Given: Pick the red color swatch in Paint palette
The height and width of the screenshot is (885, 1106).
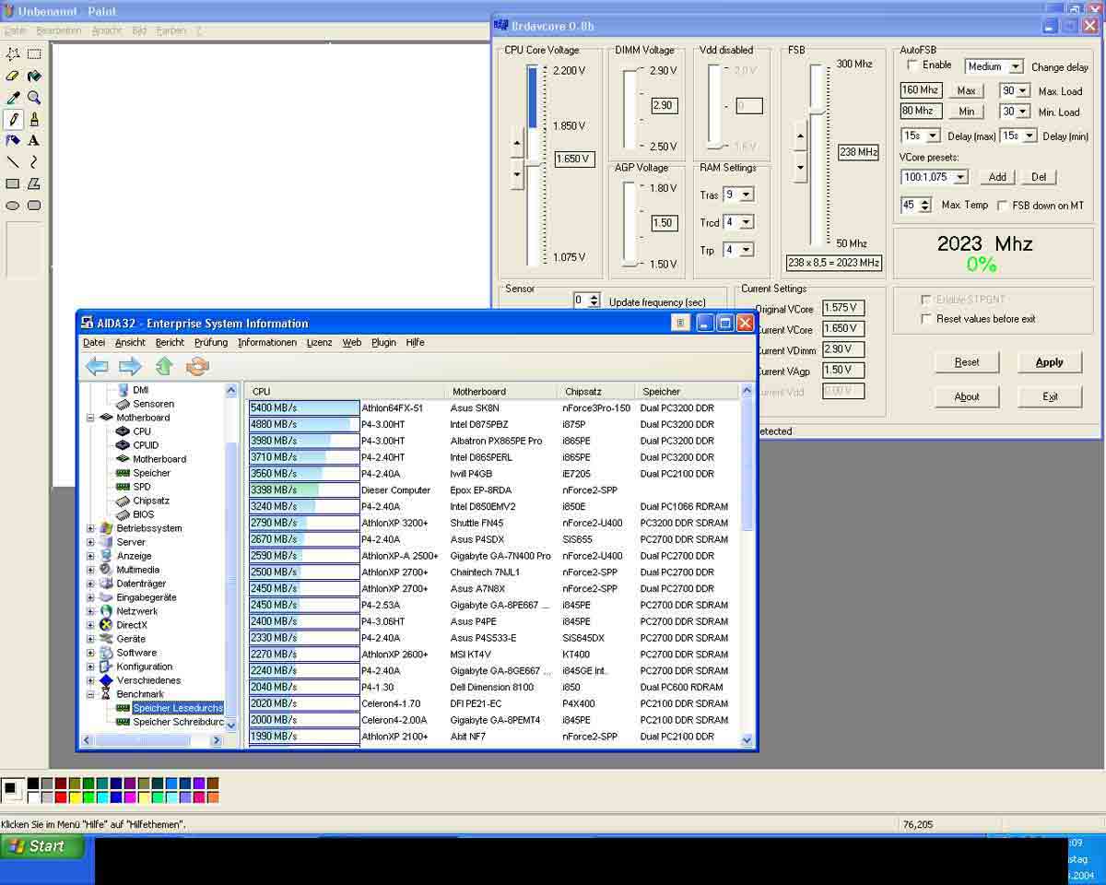Looking at the screenshot, I should [62, 797].
